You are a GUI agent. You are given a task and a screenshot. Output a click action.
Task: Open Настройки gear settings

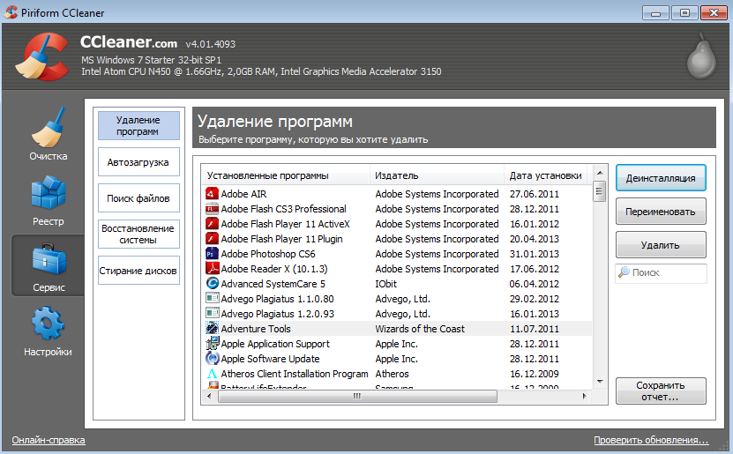(49, 331)
